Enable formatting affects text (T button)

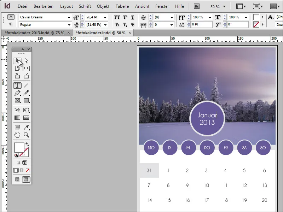tap(25, 163)
